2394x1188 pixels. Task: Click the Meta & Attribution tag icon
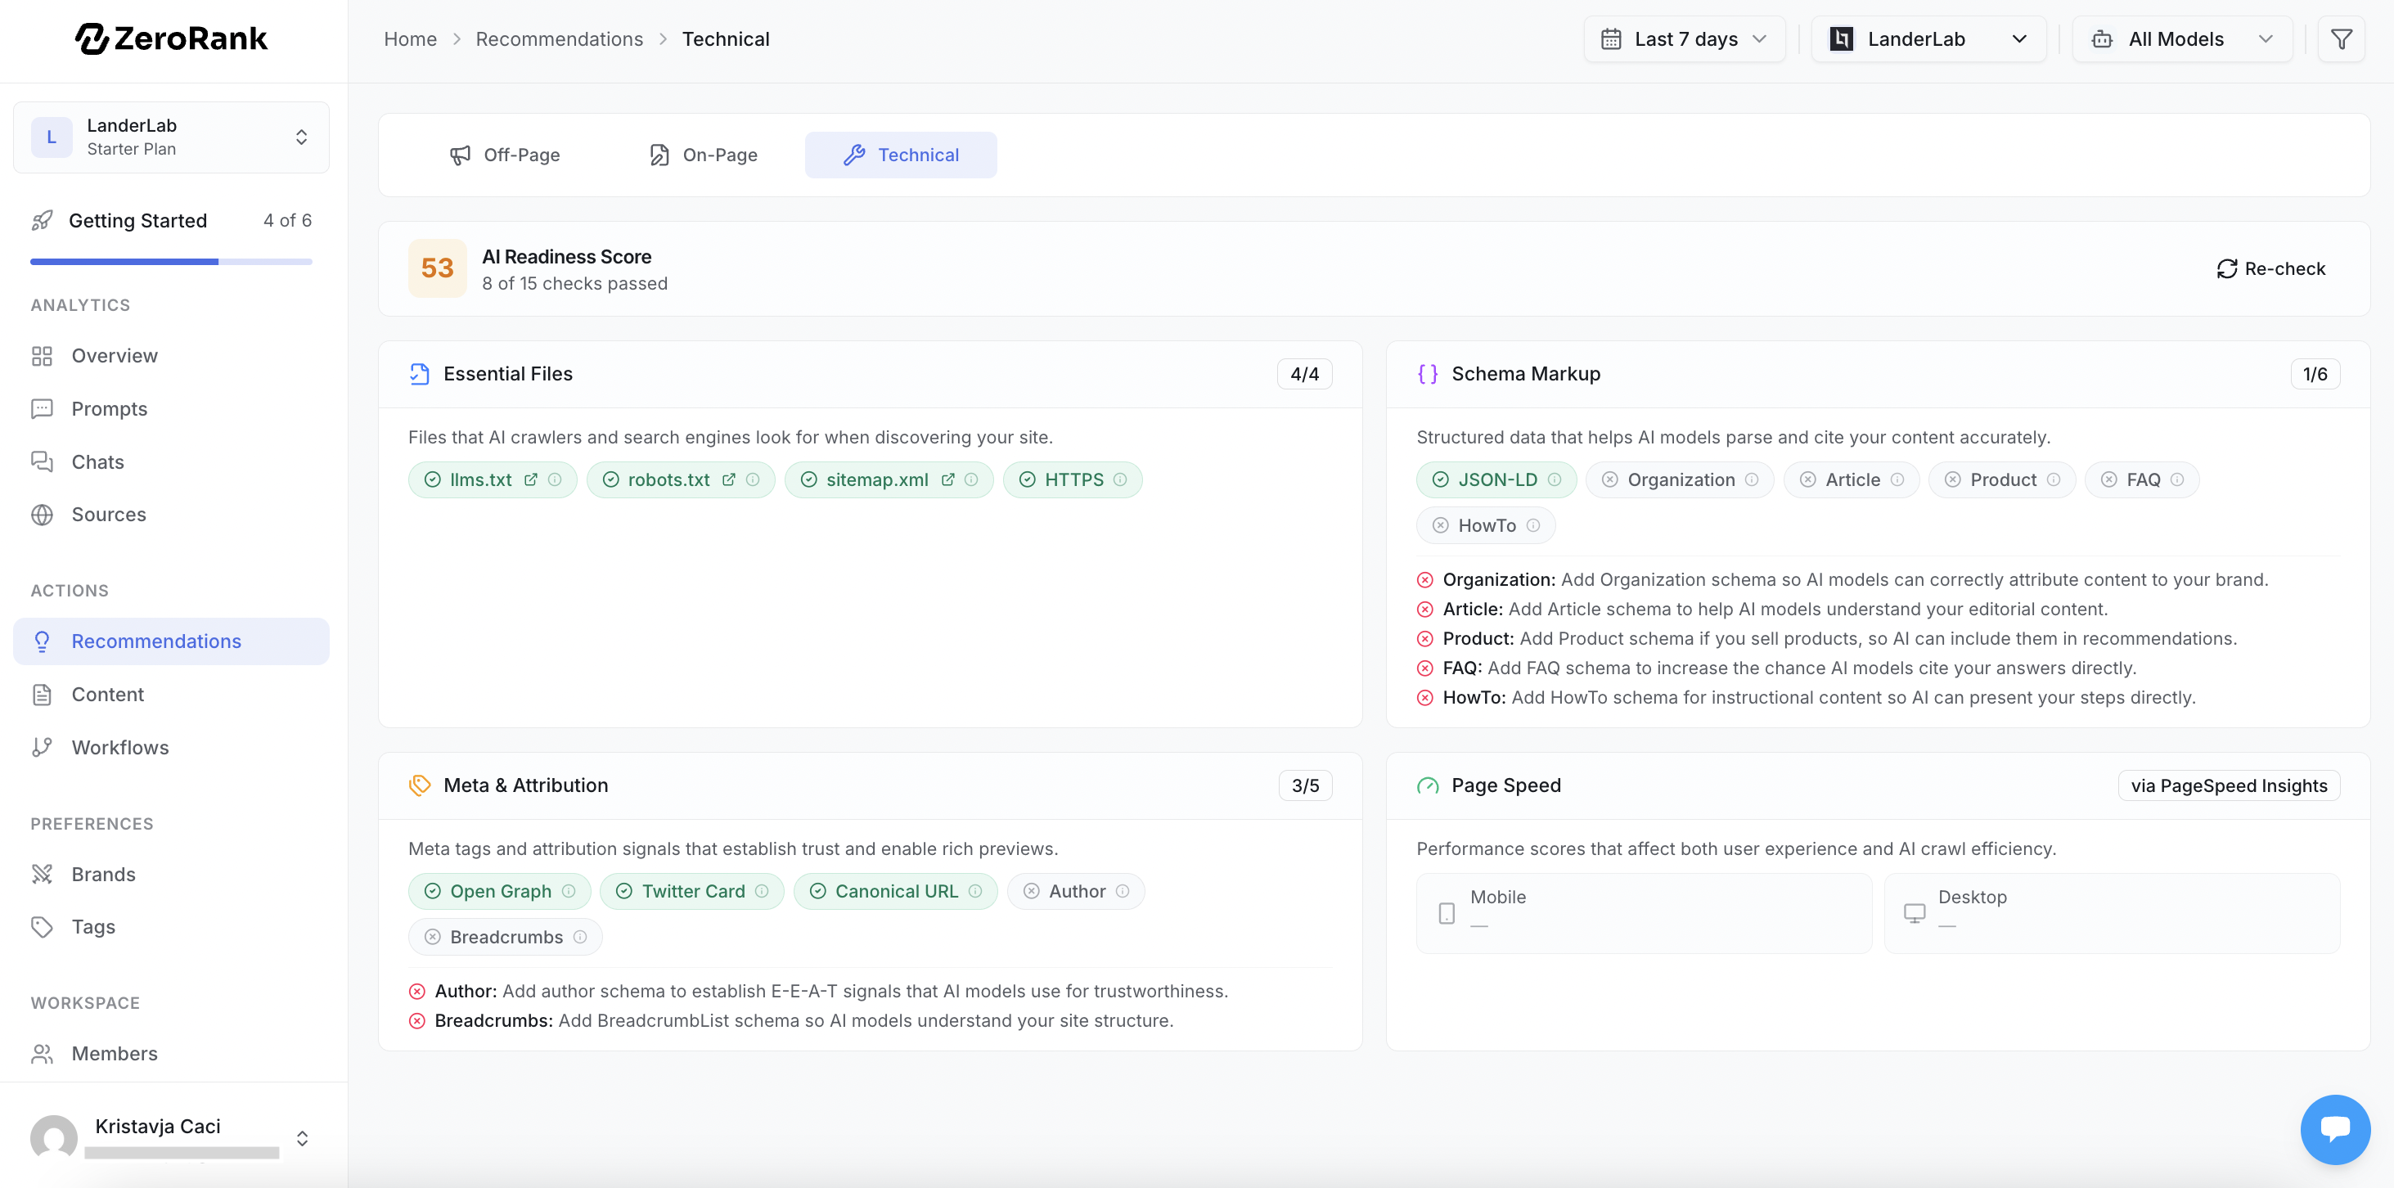pos(420,785)
